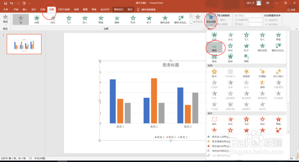Viewport: 299px width, 162px height.
Task: Choose 飞入 in the ribbon animation gallery
Action: (x=69, y=19)
